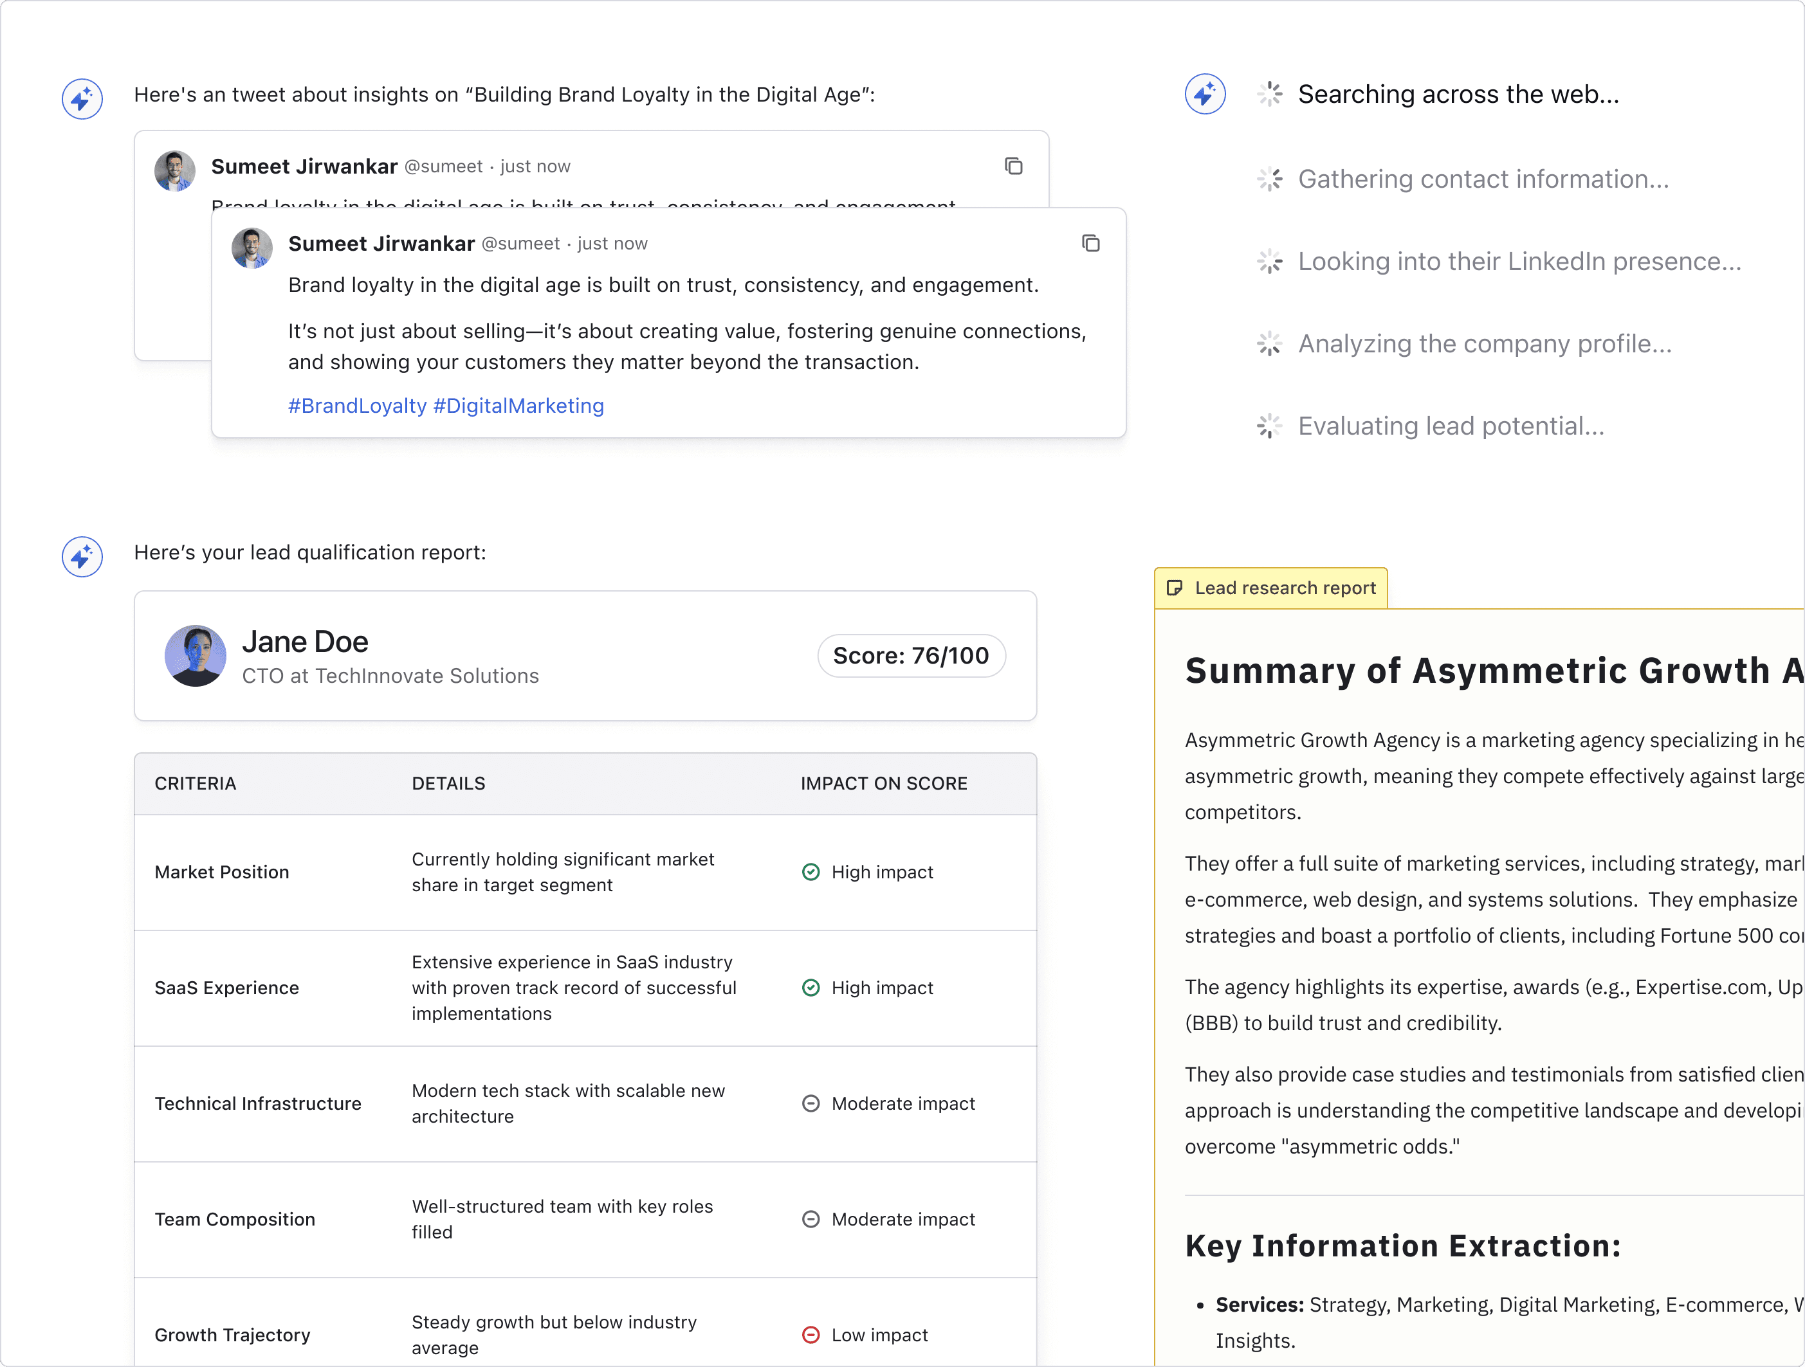
Task: Click the spinner next to Searching across the web
Action: pos(1270,94)
